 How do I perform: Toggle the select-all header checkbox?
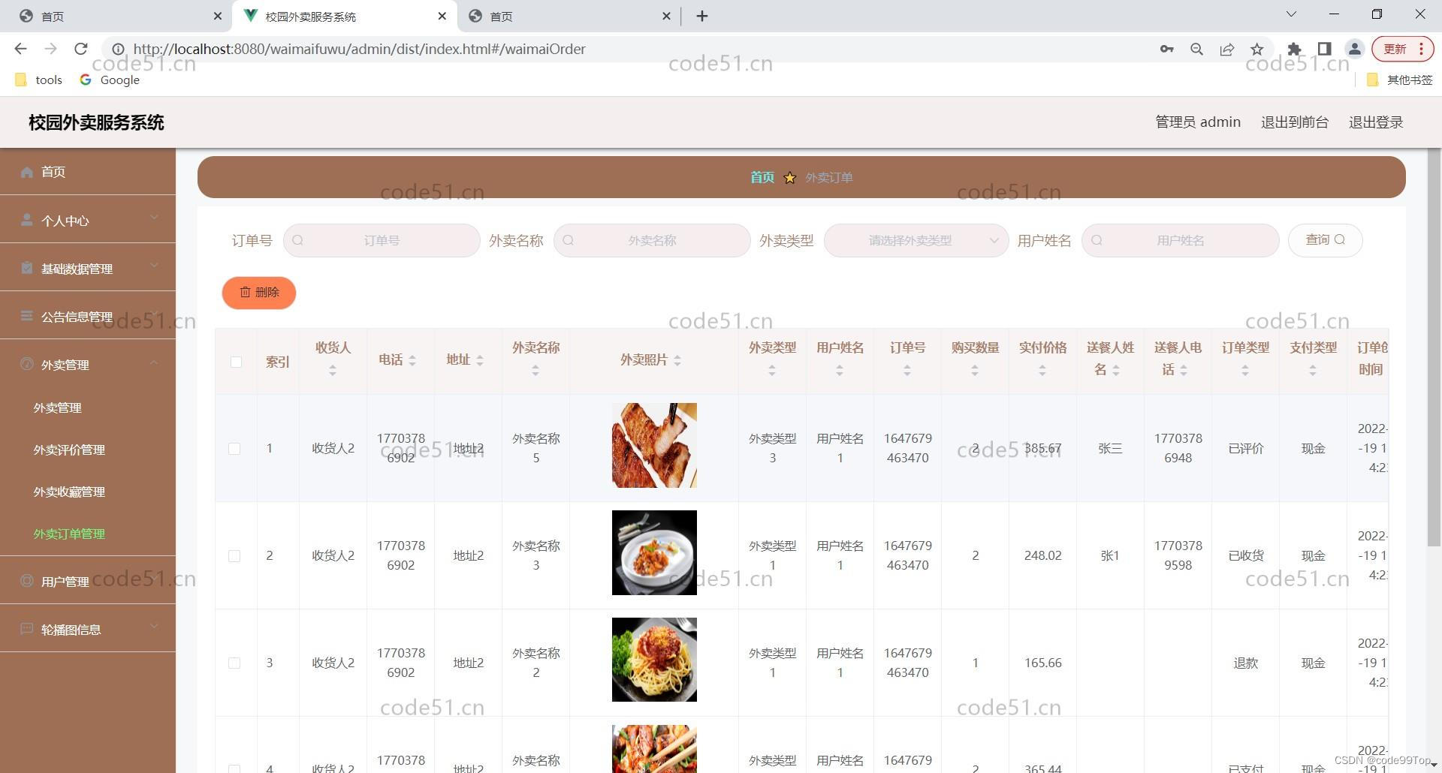pyautogui.click(x=236, y=362)
